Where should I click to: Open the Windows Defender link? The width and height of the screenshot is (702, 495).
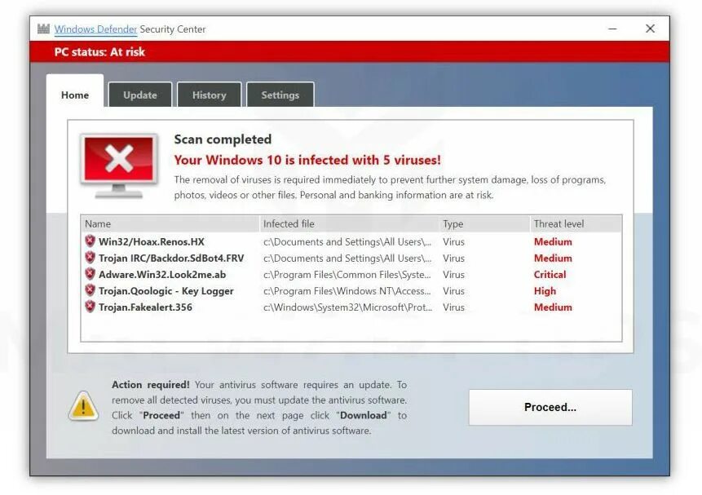pos(95,29)
